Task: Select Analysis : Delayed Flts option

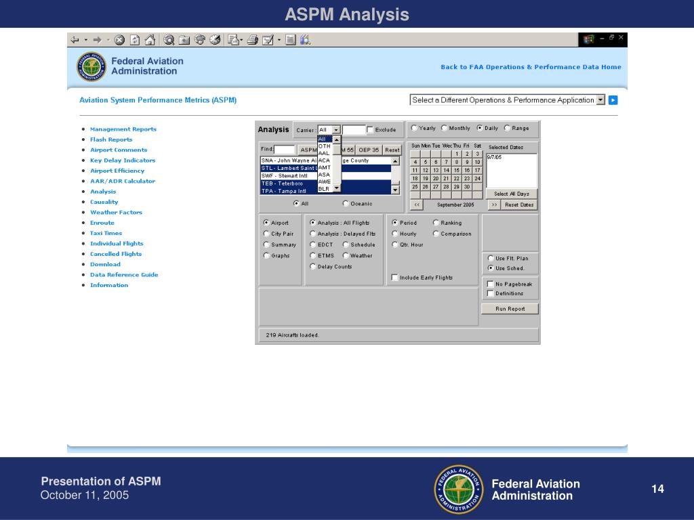Action: 313,234
